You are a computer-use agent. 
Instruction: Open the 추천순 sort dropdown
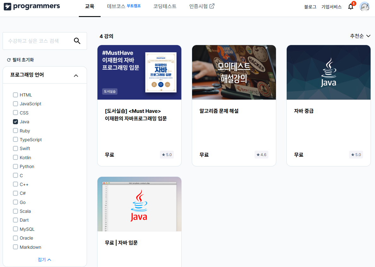pos(360,36)
